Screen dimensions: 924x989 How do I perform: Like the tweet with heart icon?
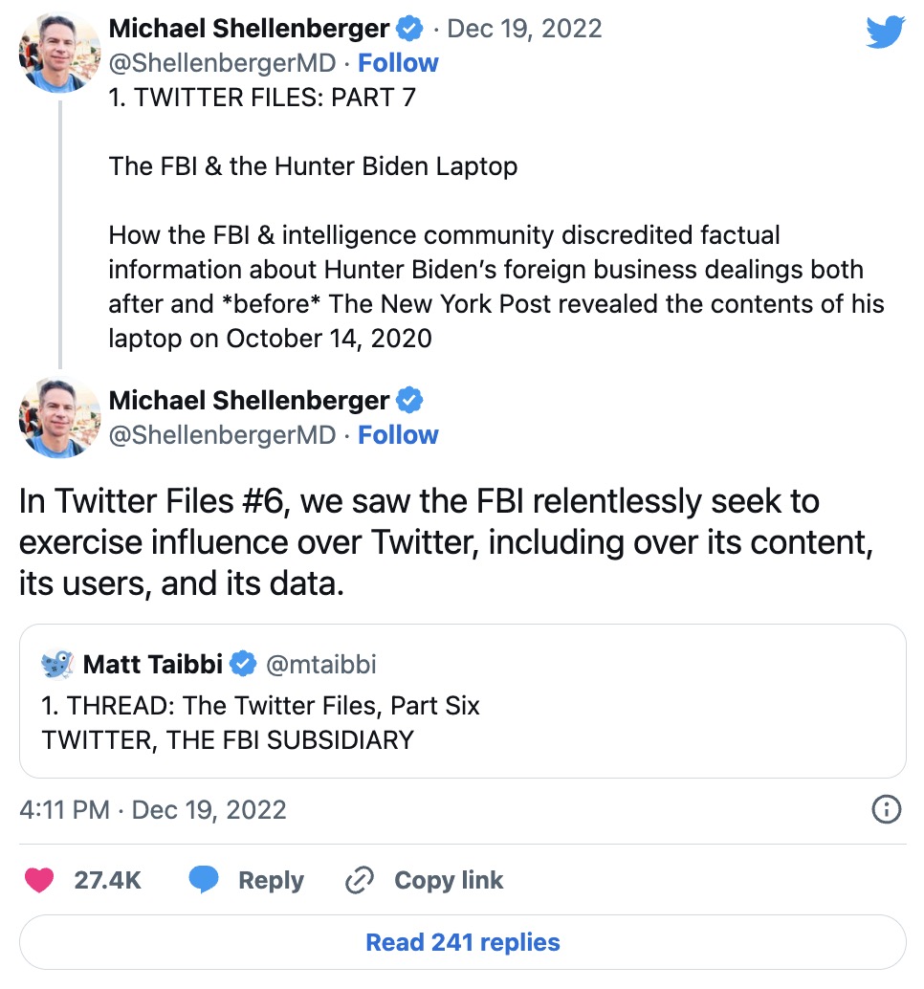pos(39,880)
